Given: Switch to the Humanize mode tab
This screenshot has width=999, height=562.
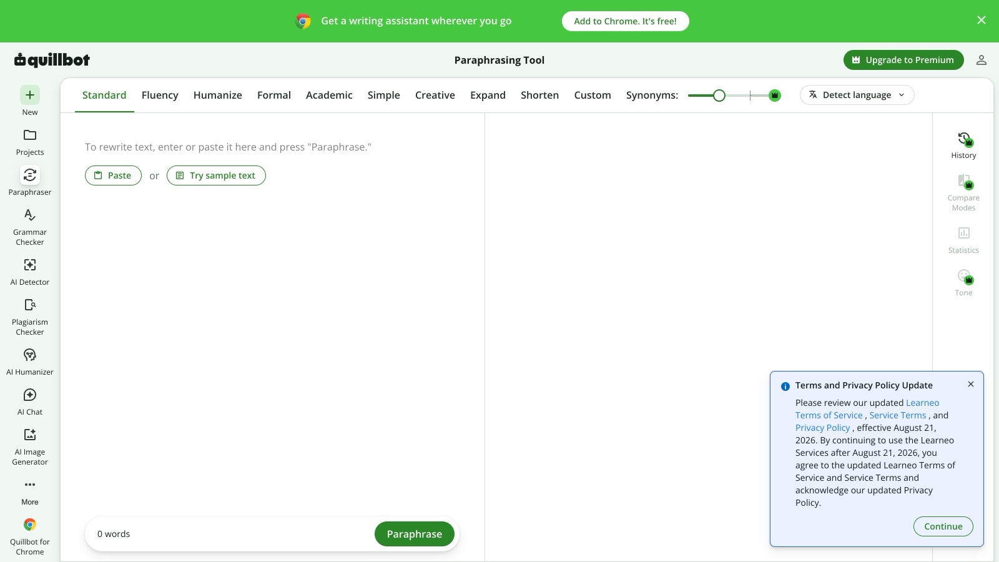Looking at the screenshot, I should [x=218, y=95].
